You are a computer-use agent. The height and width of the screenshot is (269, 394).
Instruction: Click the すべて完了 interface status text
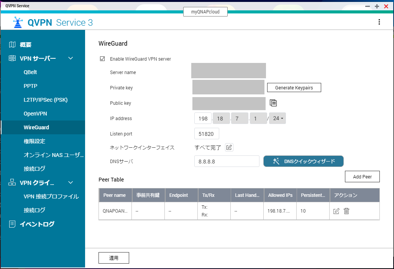tap(208, 147)
